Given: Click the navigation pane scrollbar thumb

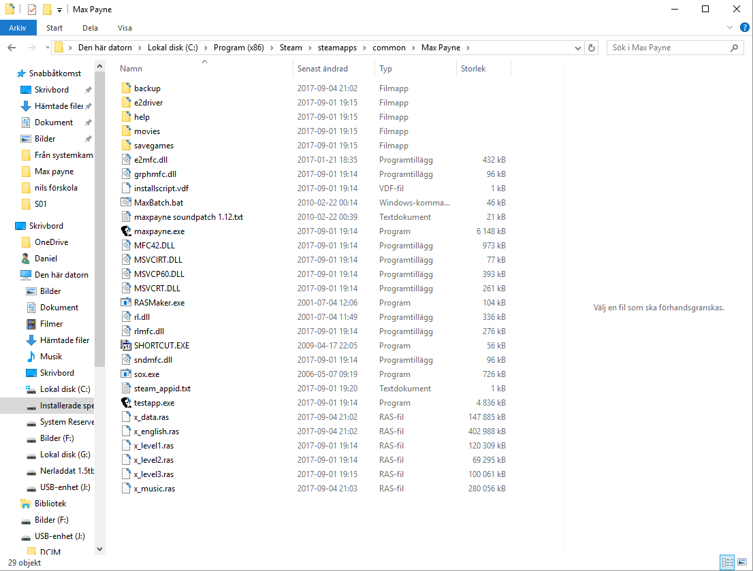Looking at the screenshot, I should point(99,219).
